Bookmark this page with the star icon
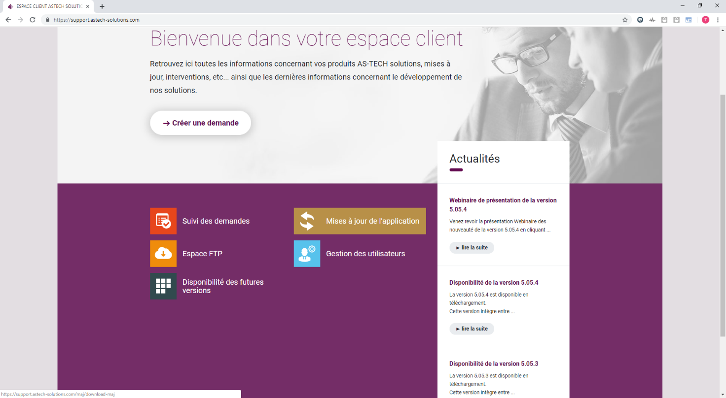This screenshot has height=398, width=726. (x=625, y=20)
